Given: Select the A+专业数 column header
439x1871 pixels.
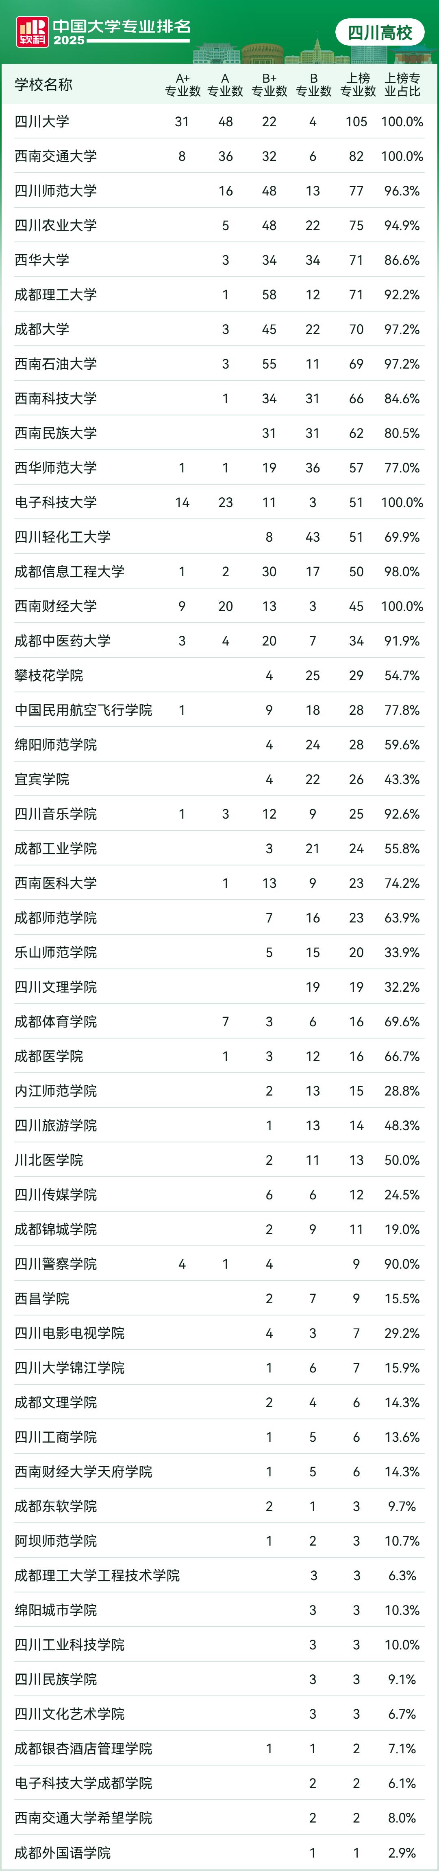Looking at the screenshot, I should (182, 84).
